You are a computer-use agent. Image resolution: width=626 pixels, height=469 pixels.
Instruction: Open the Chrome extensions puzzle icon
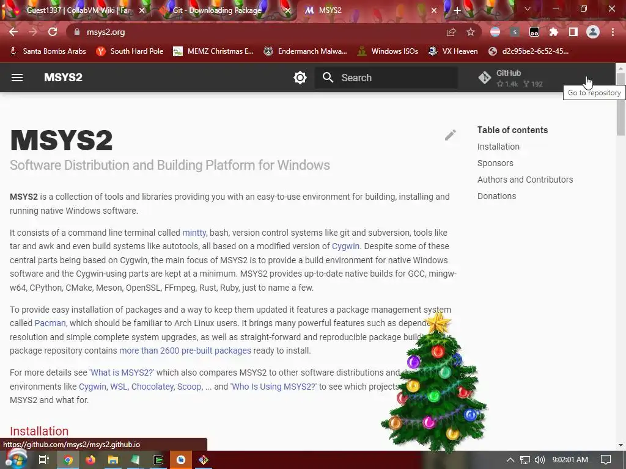coord(553,32)
